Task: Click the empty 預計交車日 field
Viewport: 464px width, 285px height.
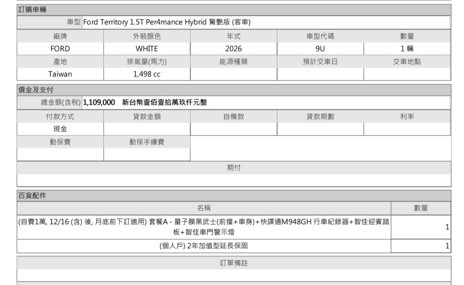Action: 320,74
